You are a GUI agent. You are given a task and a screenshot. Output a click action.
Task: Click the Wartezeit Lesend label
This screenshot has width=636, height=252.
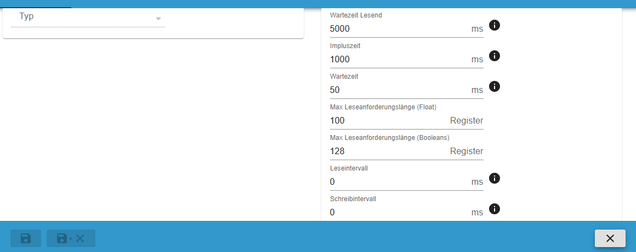[356, 15]
